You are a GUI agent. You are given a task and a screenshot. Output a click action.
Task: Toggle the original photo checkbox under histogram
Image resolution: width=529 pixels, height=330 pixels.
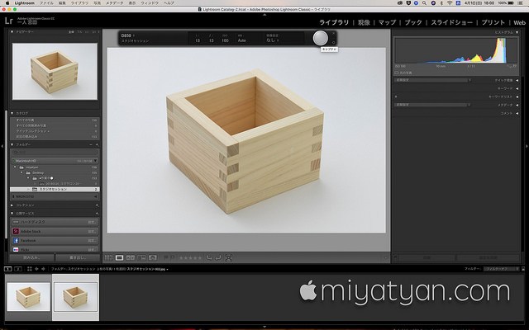tap(397, 73)
